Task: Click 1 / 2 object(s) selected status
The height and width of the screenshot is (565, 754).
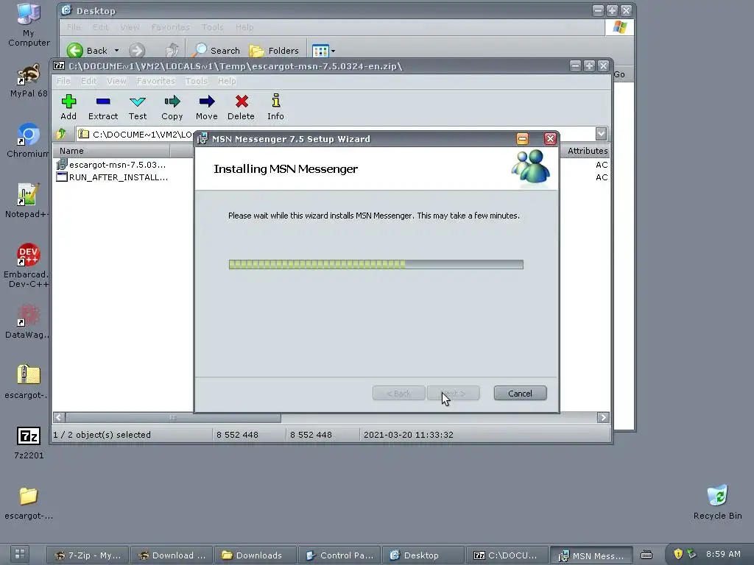Action: click(x=102, y=435)
